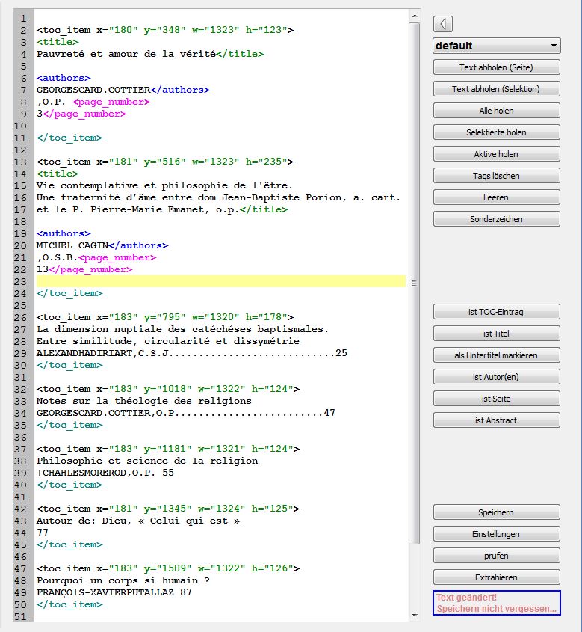Screen dimensions: 582x632
Task: Click the editor scrollbar down arrow
Action: (414, 616)
